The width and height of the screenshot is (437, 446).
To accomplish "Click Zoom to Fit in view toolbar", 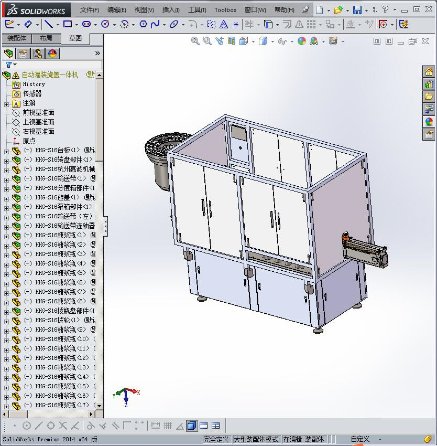I will 195,41.
